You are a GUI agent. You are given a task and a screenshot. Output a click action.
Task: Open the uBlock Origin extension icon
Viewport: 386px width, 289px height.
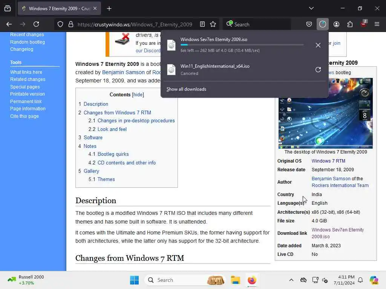click(x=364, y=24)
